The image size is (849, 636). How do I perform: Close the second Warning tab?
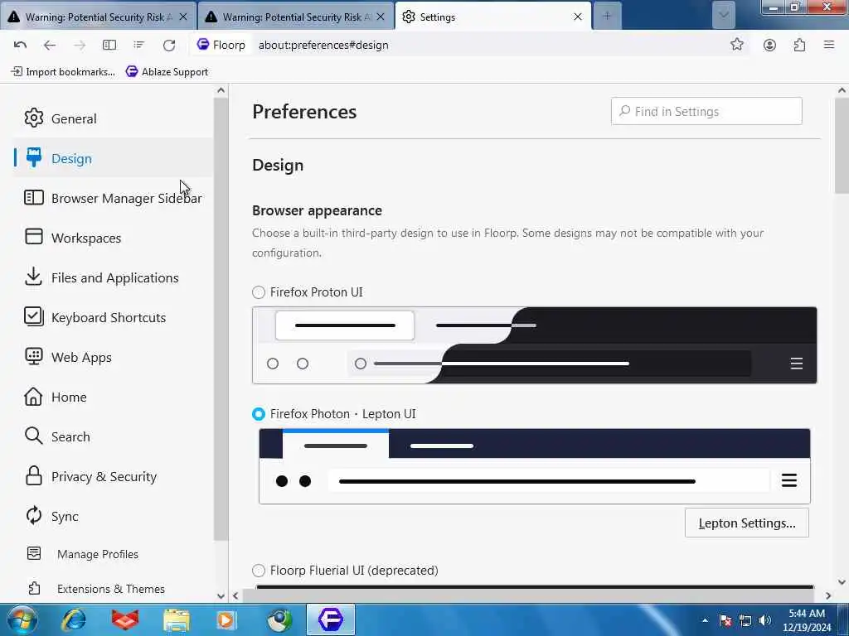point(381,17)
